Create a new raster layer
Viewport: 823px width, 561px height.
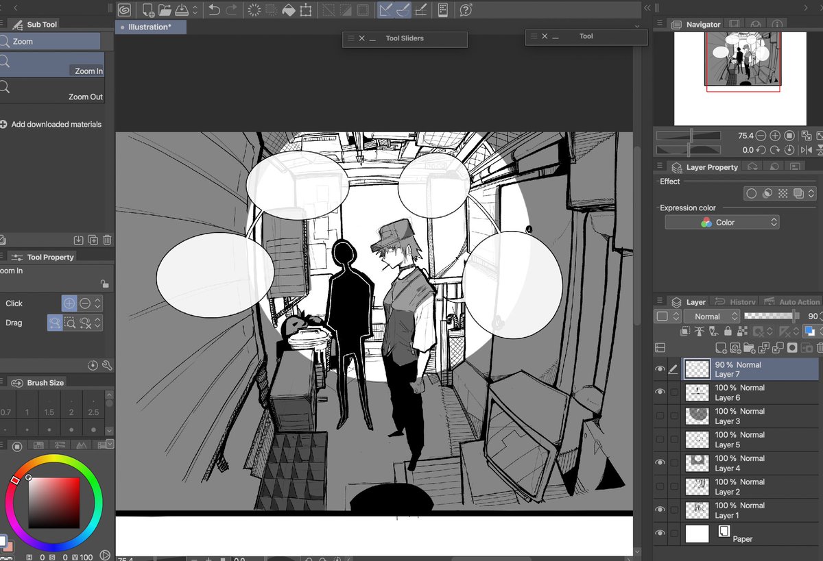[x=720, y=348]
